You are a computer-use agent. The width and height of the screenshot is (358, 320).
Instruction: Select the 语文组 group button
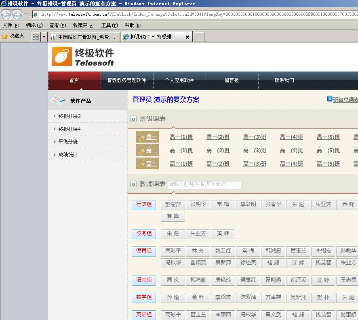(144, 280)
